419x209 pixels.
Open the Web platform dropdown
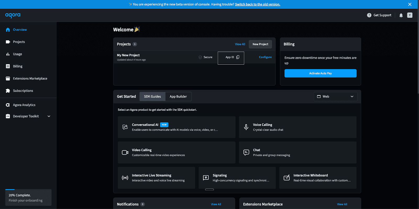point(335,97)
